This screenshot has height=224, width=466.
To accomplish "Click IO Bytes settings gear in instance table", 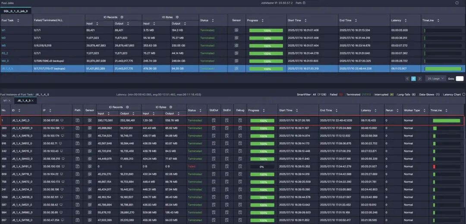I will (x=170, y=107).
